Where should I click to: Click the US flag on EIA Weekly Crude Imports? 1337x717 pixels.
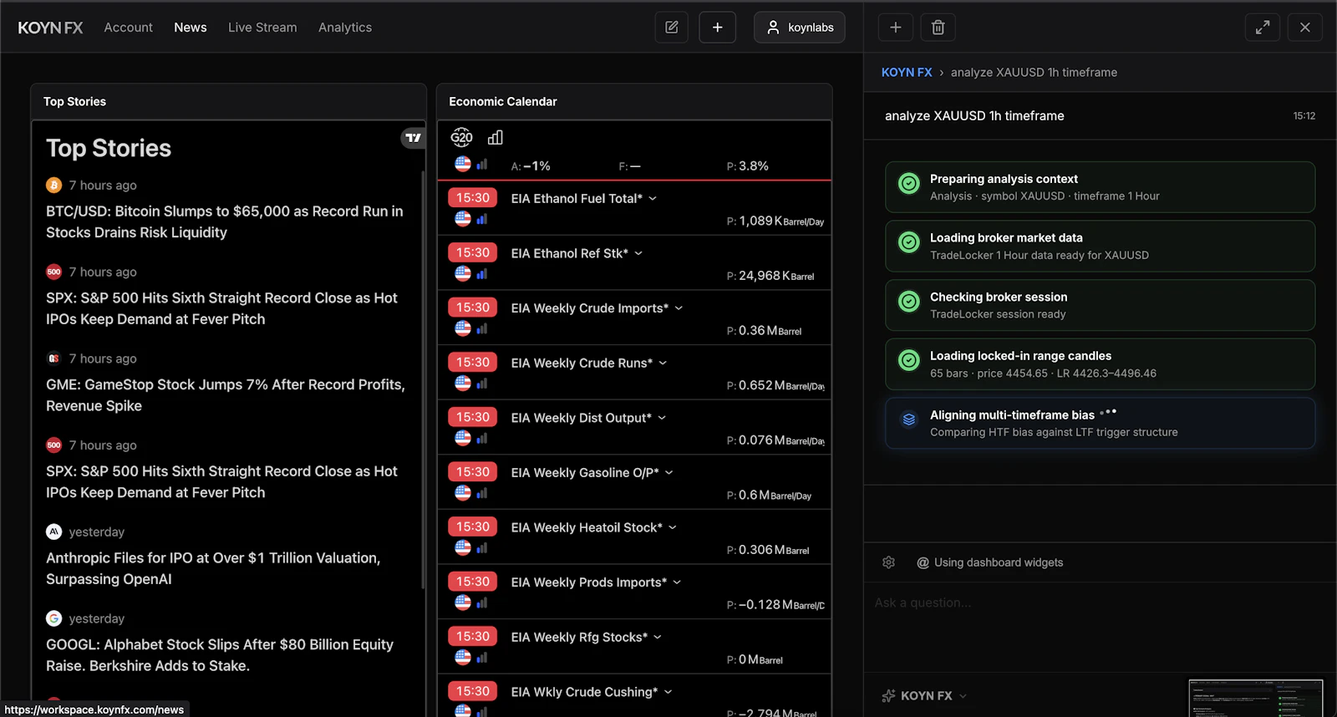point(463,328)
